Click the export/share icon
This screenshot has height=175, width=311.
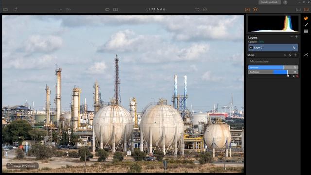[16, 9]
